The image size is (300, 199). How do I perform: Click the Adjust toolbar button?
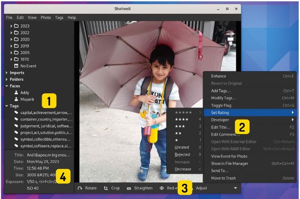click(202, 188)
